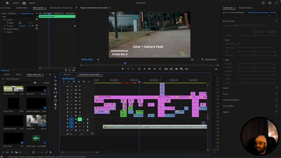This screenshot has width=281, height=158.
Task: Toggle linked selection in the timeline
Action: (x=74, y=82)
